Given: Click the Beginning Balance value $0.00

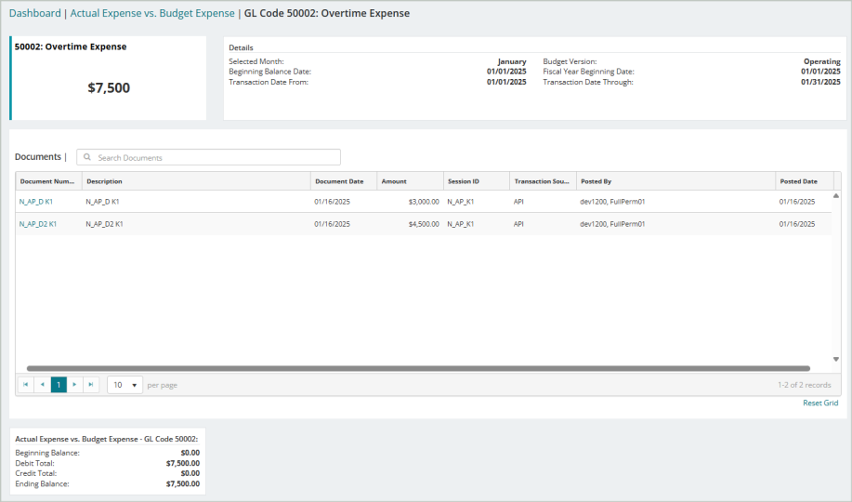Looking at the screenshot, I should pos(190,453).
